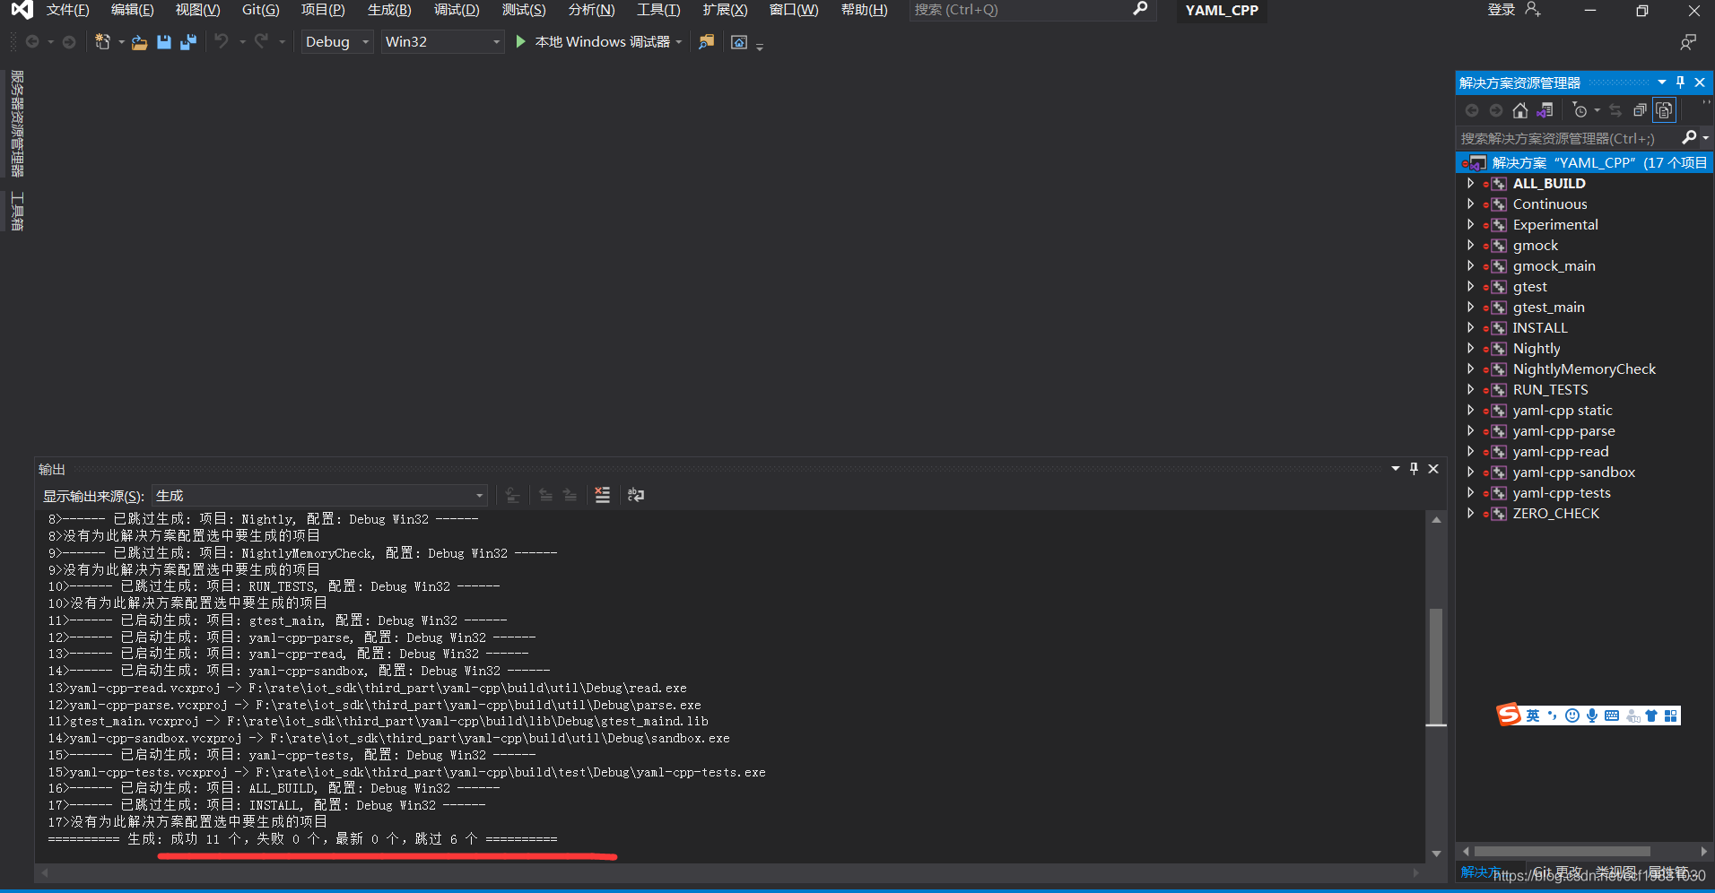Select the 解决方案 "YAML_CPP" root node

tap(1584, 162)
